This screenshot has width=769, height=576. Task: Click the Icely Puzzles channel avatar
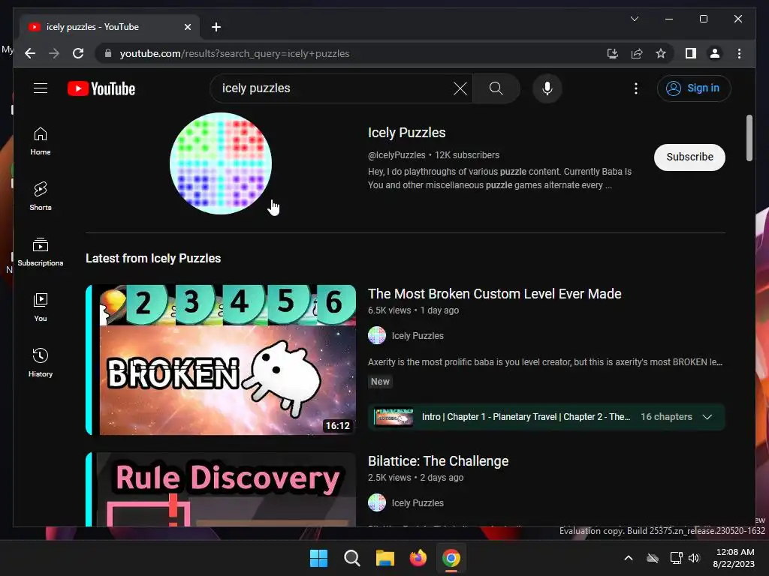(221, 163)
